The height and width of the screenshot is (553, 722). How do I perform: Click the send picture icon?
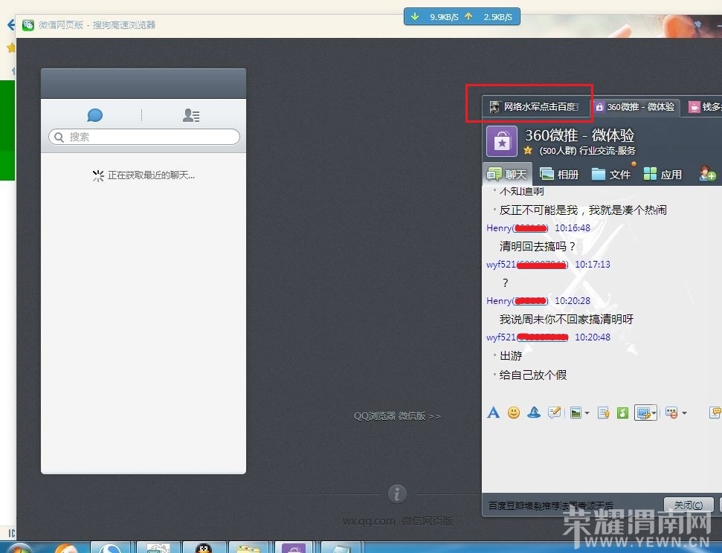[x=576, y=413]
